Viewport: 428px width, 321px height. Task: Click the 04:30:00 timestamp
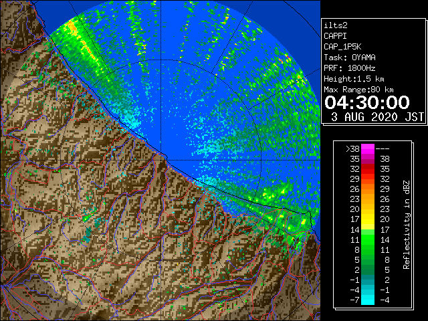coord(367,102)
